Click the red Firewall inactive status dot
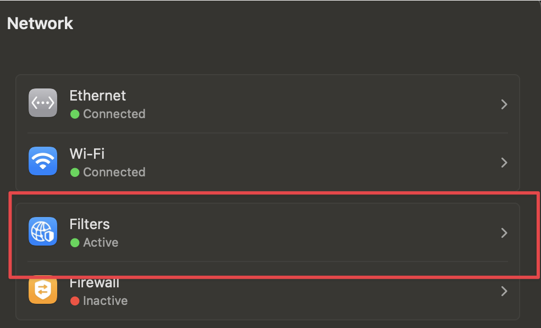 pyautogui.click(x=75, y=301)
